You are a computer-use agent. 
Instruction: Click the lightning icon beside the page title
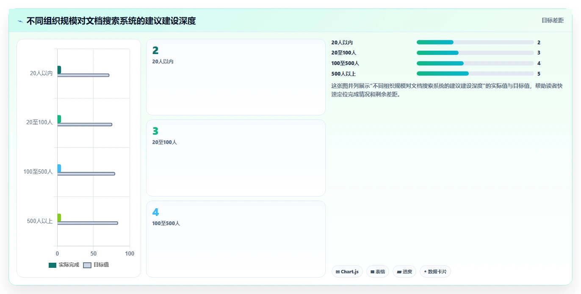tap(20, 21)
